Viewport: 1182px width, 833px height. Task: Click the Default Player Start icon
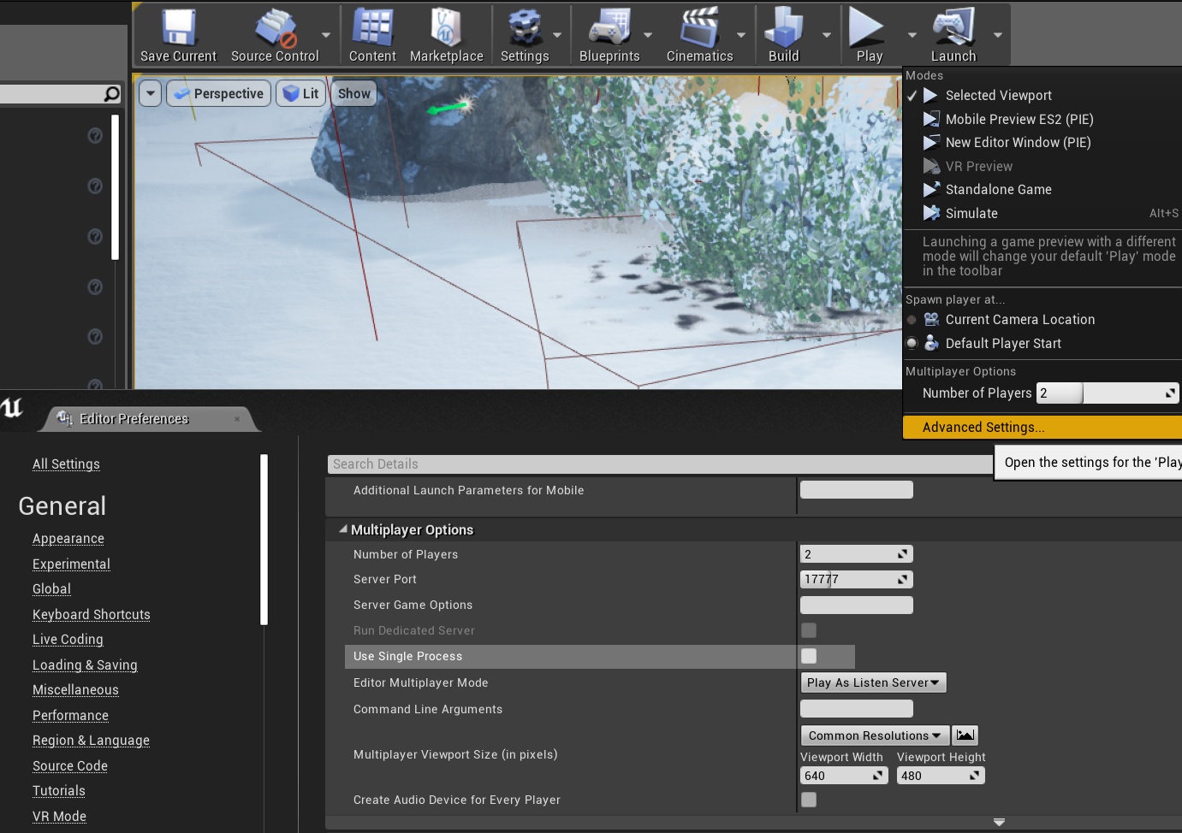[931, 343]
